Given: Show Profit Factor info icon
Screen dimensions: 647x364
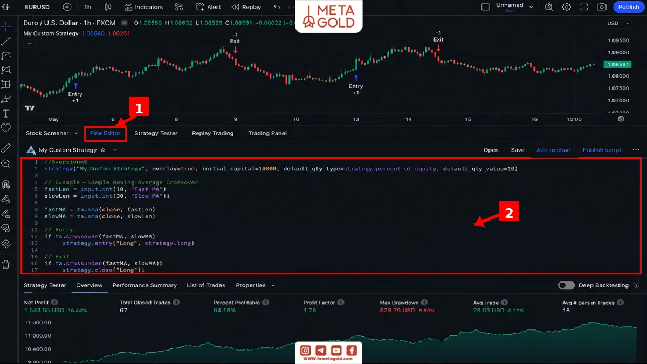Looking at the screenshot, I should (x=341, y=303).
